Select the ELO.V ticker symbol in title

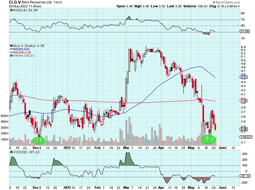(x=15, y=2)
